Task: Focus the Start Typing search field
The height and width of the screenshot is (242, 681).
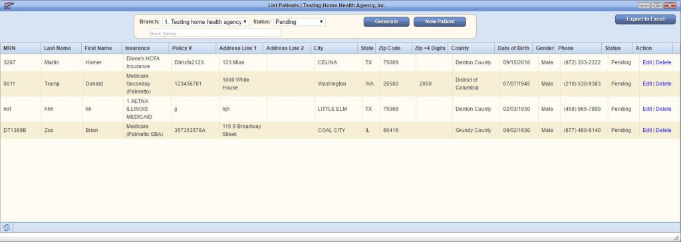Action: pyautogui.click(x=215, y=33)
